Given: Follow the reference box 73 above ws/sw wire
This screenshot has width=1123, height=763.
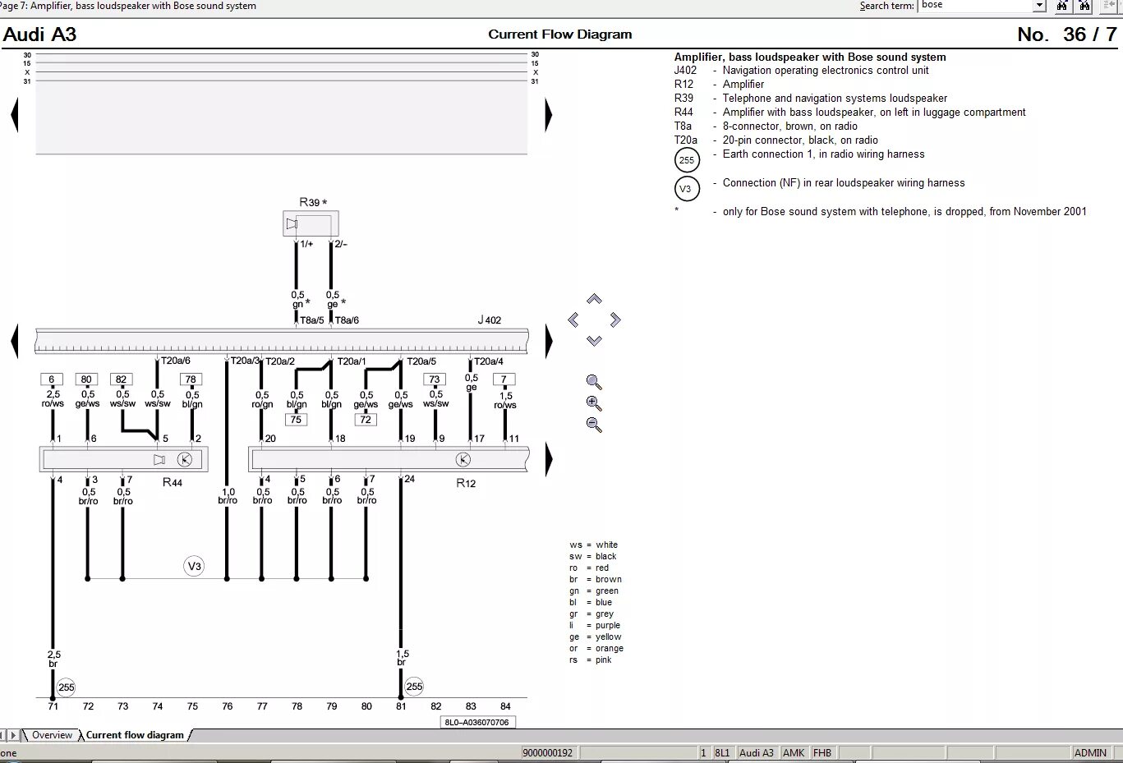Looking at the screenshot, I should (435, 379).
